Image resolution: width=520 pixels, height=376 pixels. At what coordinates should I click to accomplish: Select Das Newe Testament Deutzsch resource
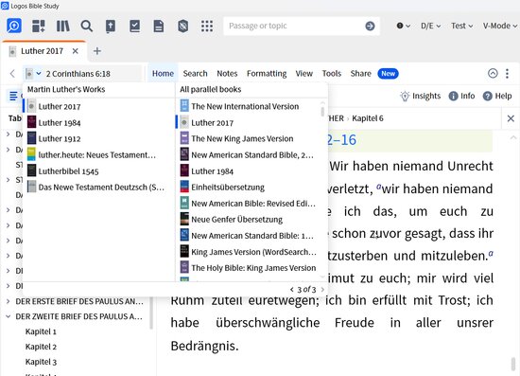point(98,187)
